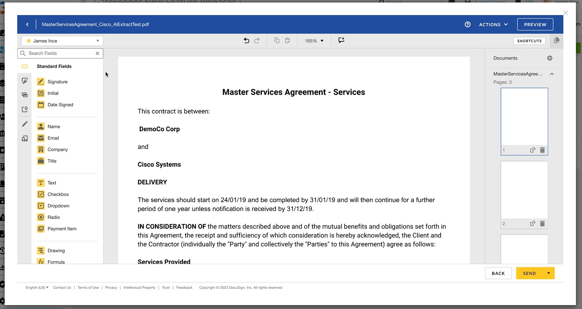Open Documents settings gear
Image resolution: width=582 pixels, height=309 pixels.
(x=550, y=58)
